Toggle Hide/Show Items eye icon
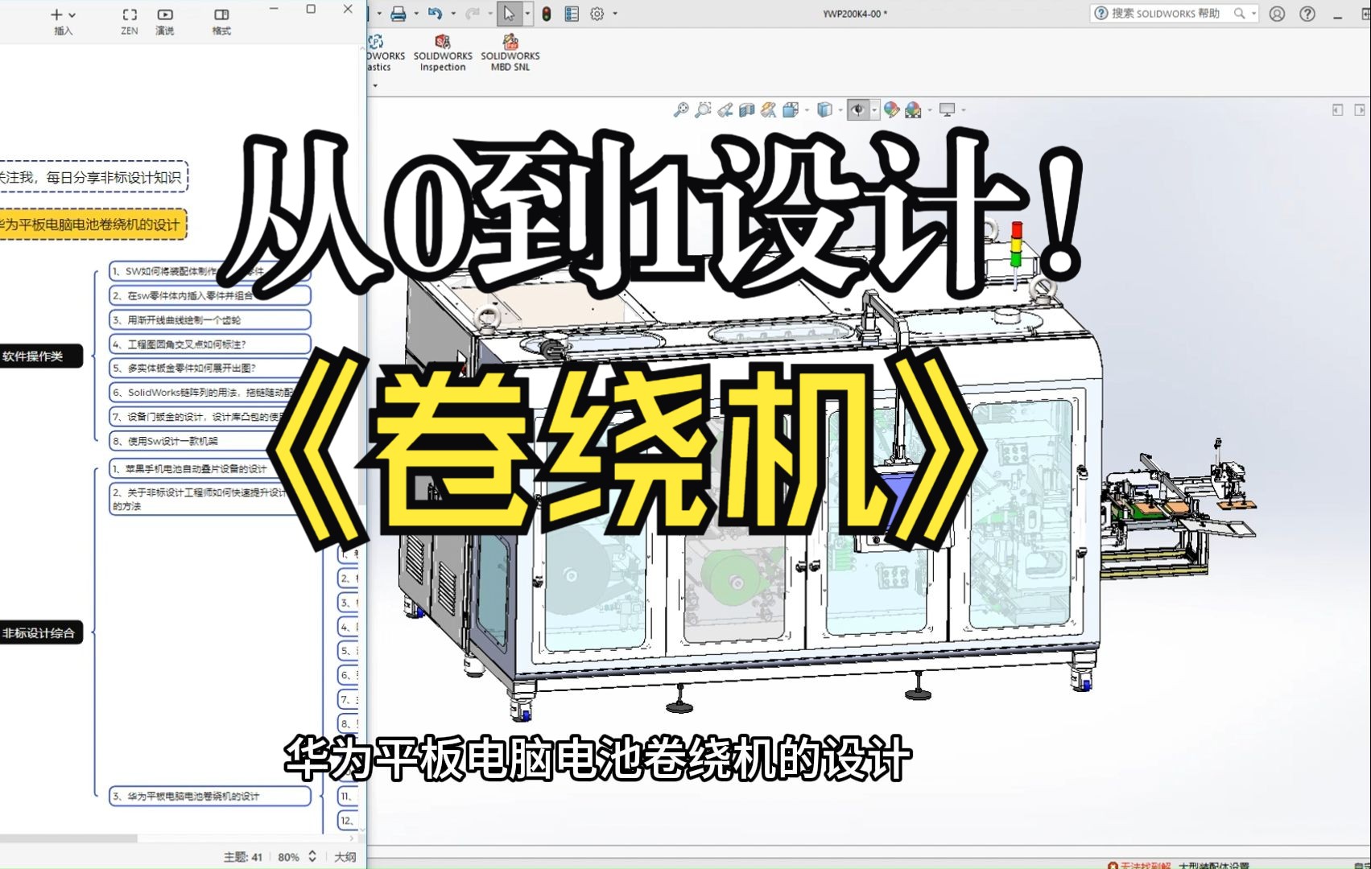 tap(858, 109)
